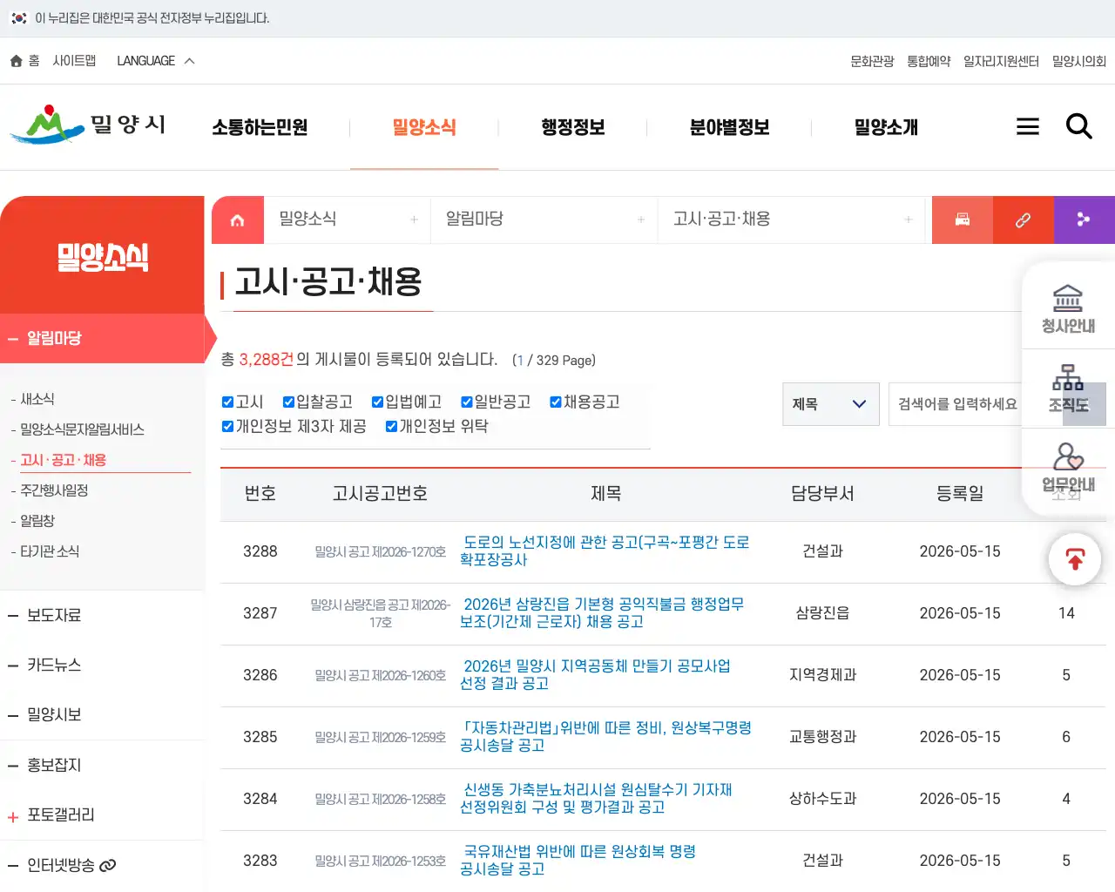
Task: Expand the LANGUAGE selector
Action: click(x=156, y=61)
